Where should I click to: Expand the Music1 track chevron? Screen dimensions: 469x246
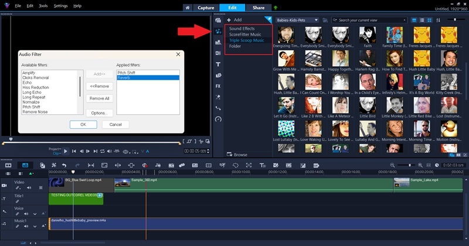(35, 226)
